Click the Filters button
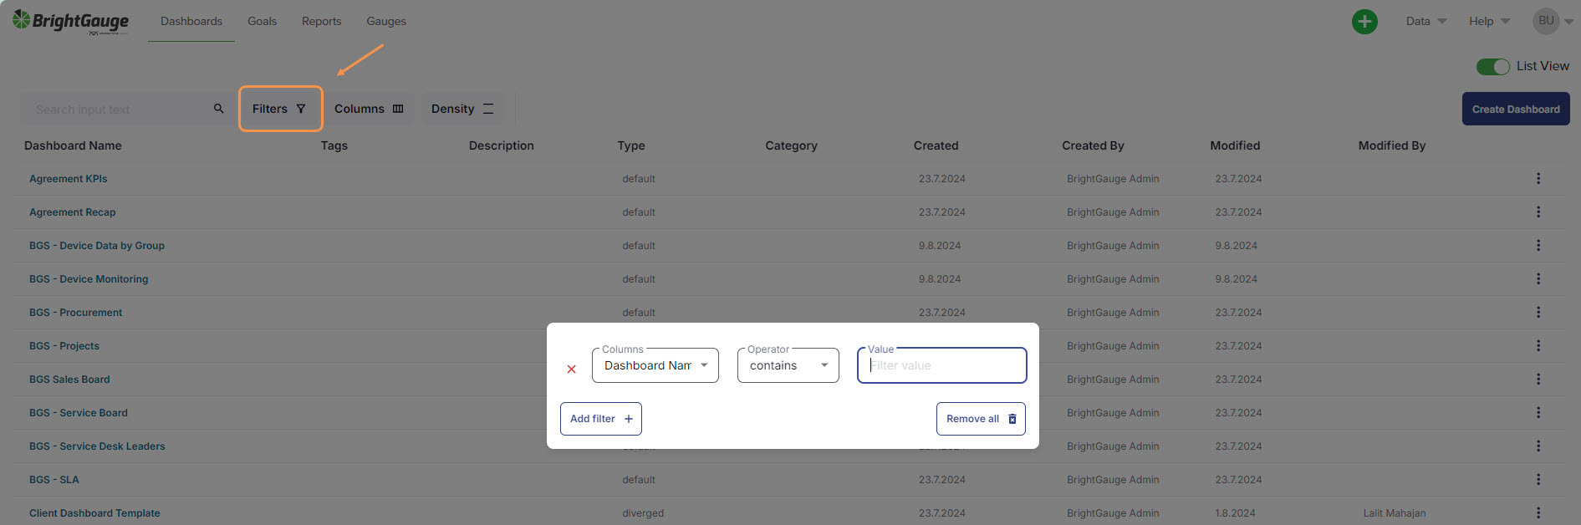This screenshot has height=525, width=1581. pyautogui.click(x=280, y=109)
